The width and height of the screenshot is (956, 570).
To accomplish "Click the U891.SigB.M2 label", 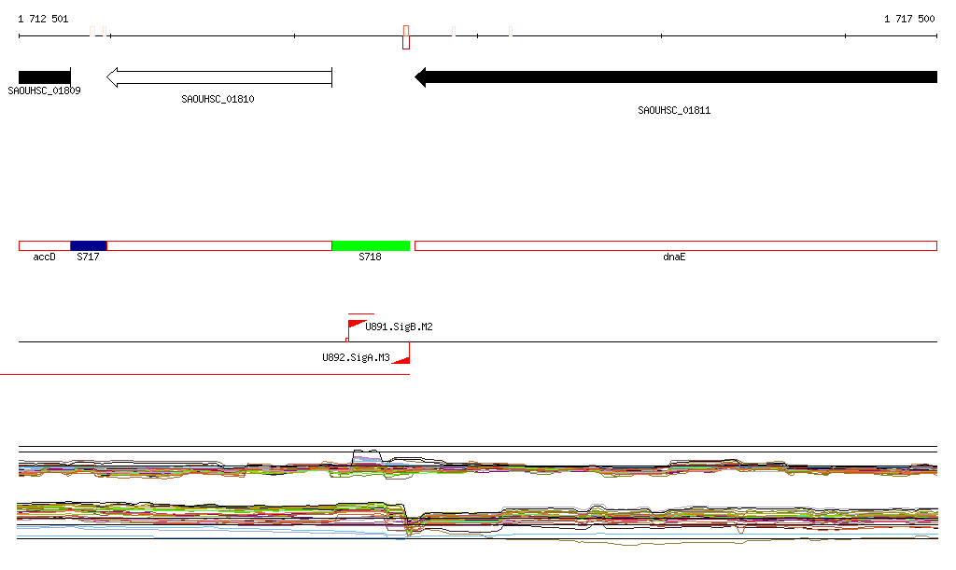I will pyautogui.click(x=399, y=327).
